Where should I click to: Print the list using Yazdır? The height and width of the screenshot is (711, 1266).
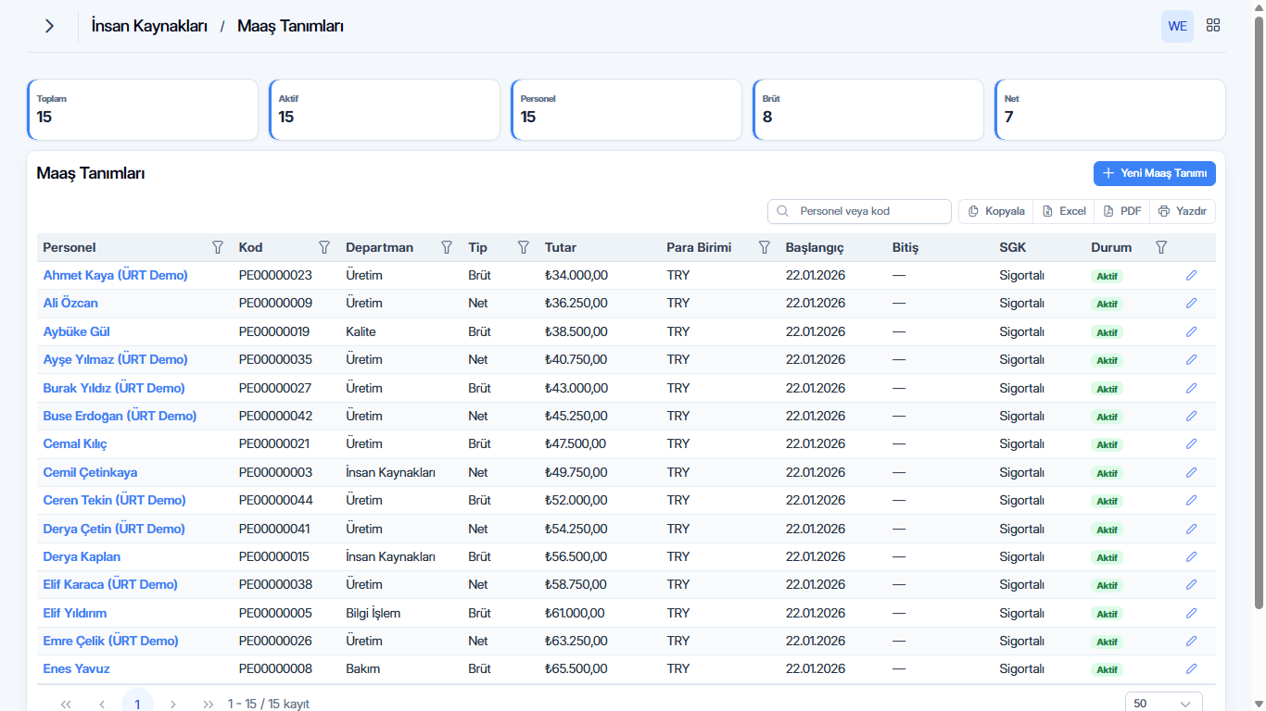(1183, 211)
